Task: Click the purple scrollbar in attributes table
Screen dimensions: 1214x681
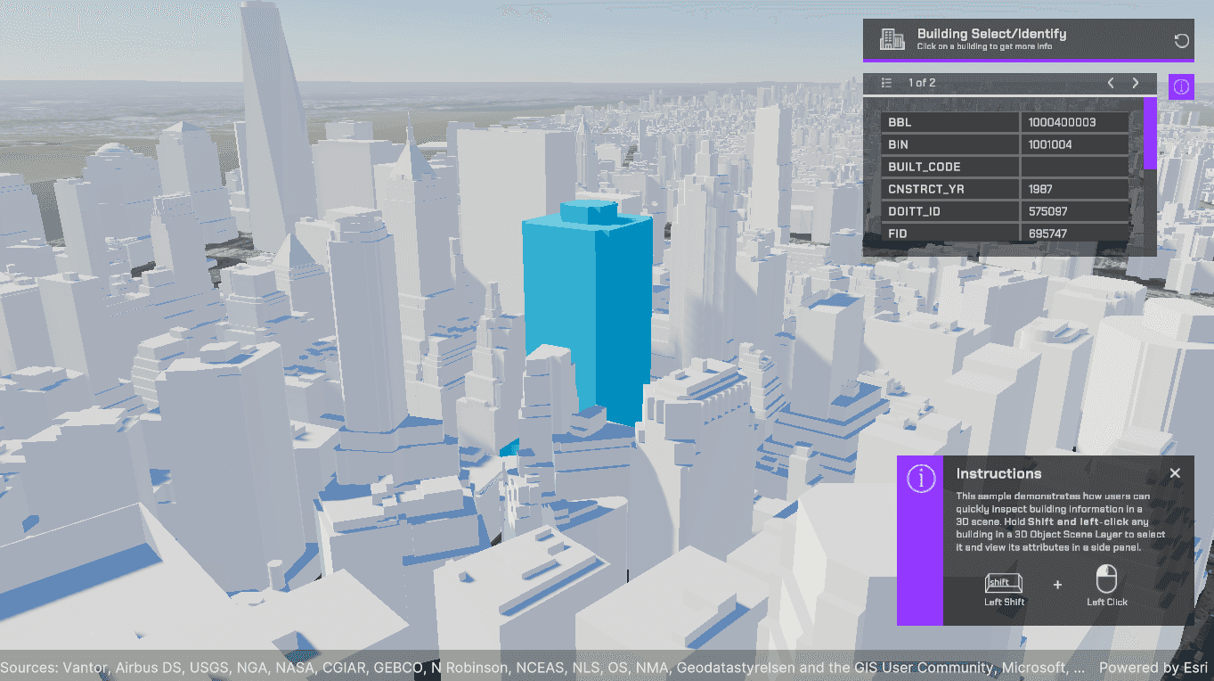Action: [1150, 133]
